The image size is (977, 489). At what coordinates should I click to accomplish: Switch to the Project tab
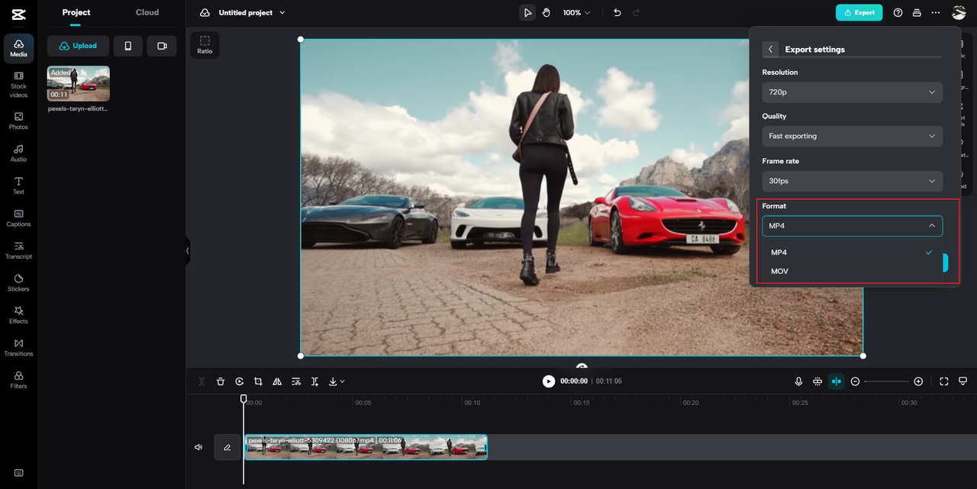point(76,12)
